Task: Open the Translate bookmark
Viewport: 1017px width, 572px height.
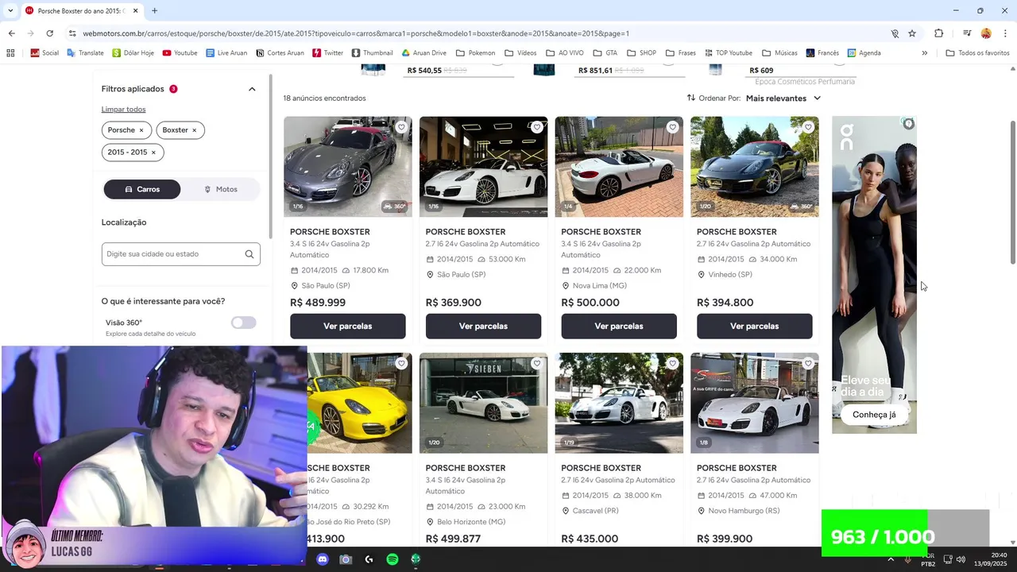Action: coord(85,53)
